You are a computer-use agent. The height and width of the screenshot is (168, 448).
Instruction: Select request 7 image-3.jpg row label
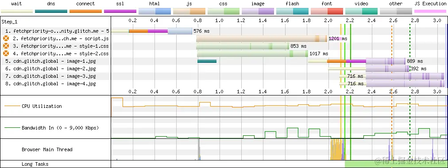(50, 76)
